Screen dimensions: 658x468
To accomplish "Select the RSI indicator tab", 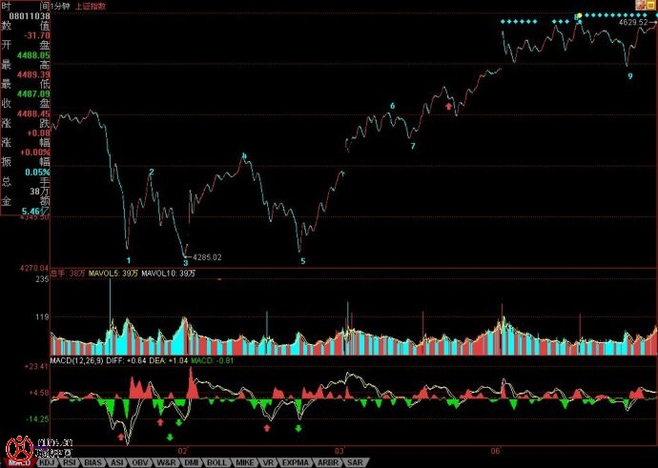I will (x=70, y=462).
